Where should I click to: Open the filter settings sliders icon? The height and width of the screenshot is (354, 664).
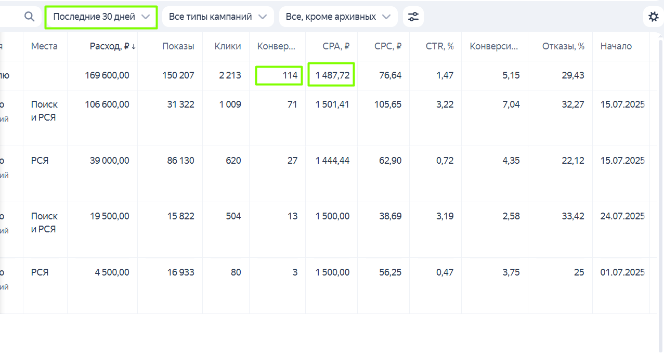pyautogui.click(x=413, y=17)
